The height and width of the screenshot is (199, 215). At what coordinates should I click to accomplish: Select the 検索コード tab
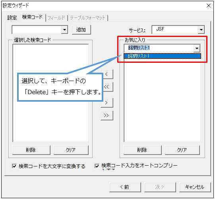[32, 17]
